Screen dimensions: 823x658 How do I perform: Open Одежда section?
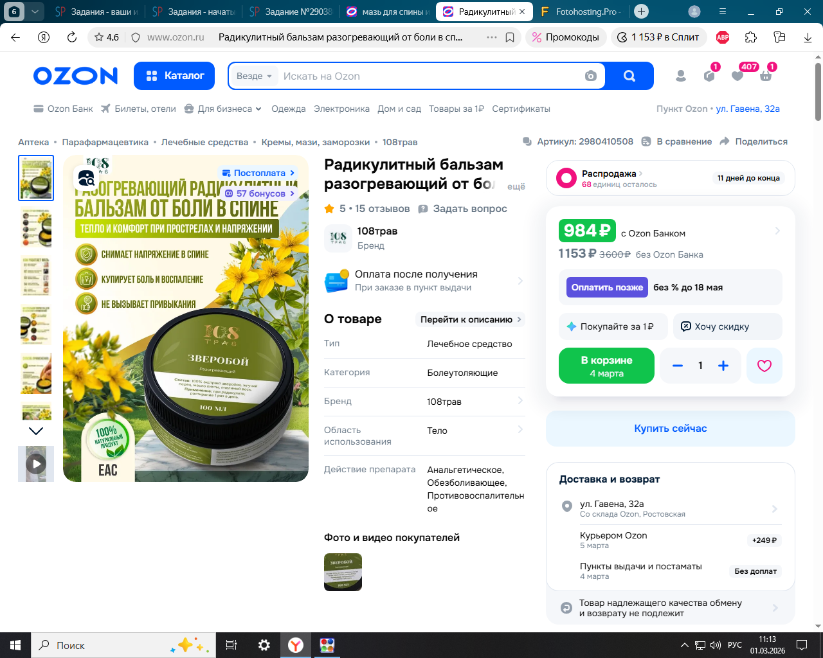click(289, 109)
